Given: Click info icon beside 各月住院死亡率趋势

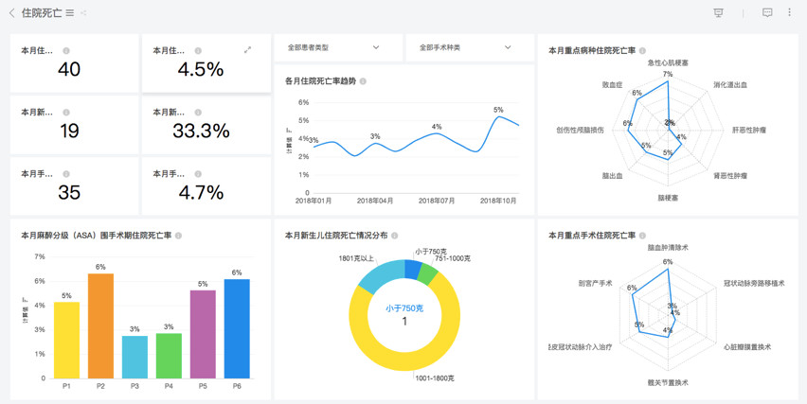Looking at the screenshot, I should point(363,81).
